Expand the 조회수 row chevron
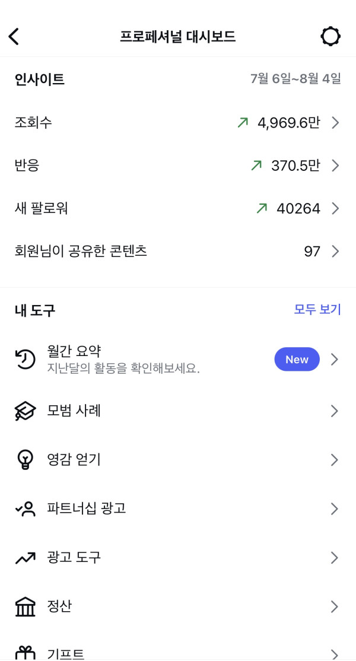The height and width of the screenshot is (661, 356). coord(335,123)
